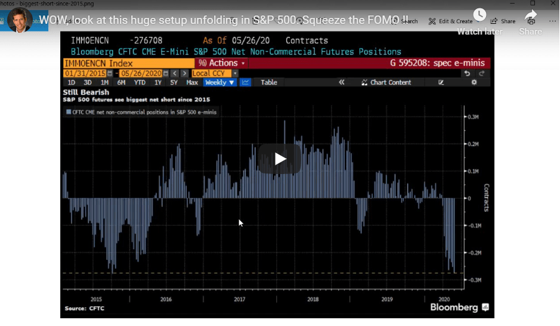Select the 1Y range tab

coord(158,82)
